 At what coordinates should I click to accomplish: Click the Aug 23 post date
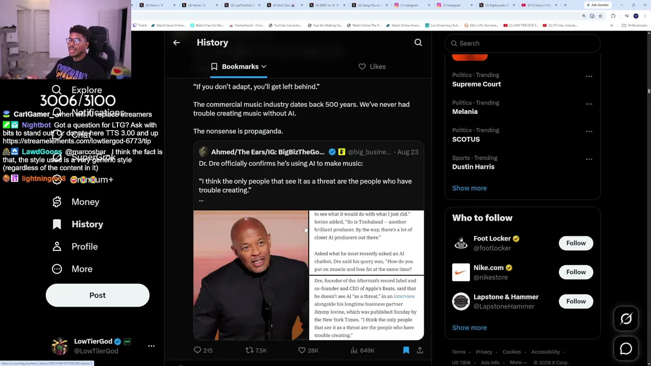point(408,152)
